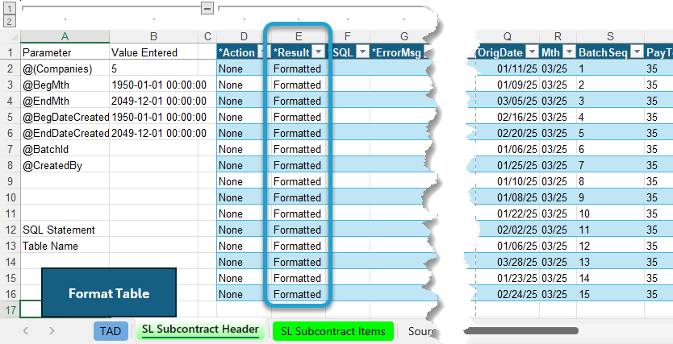The height and width of the screenshot is (344, 673).
Task: Select empty cell A17
Action: (x=31, y=309)
